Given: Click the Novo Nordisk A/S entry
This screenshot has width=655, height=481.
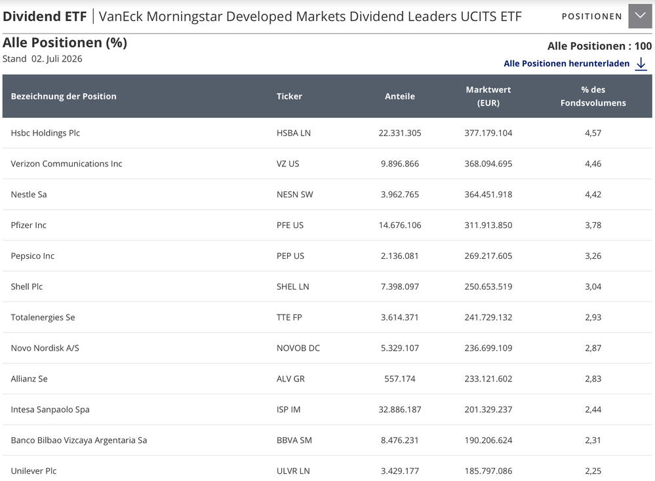Looking at the screenshot, I should point(45,348).
